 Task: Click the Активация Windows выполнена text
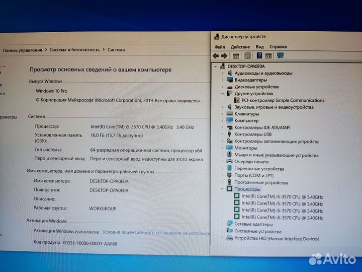(x=66, y=231)
